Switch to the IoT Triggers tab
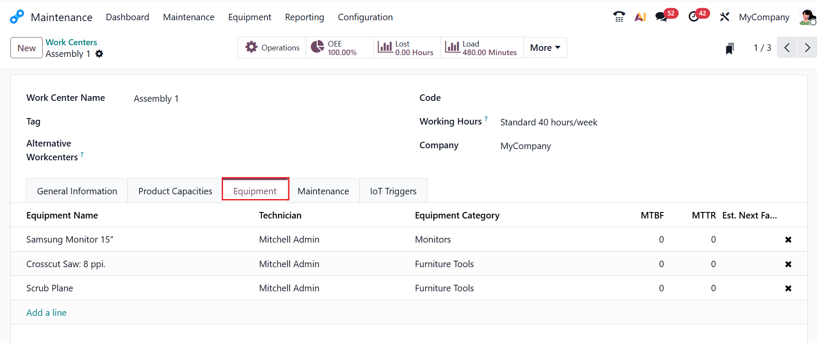This screenshot has height=343, width=817. tap(393, 191)
